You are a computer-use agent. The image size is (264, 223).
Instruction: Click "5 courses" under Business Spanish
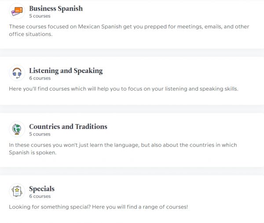tap(40, 16)
